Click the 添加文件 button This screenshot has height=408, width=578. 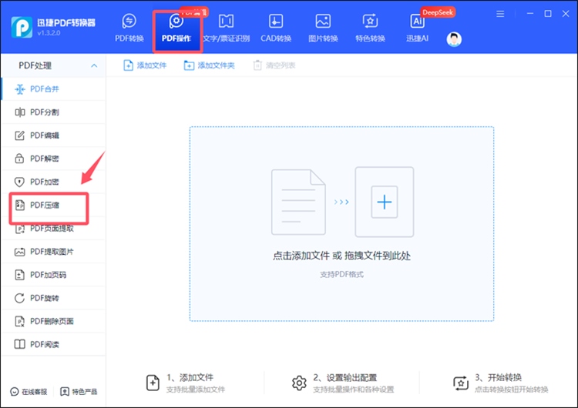[x=145, y=65]
